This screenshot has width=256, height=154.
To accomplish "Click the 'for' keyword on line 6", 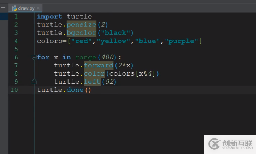I will point(43,57).
